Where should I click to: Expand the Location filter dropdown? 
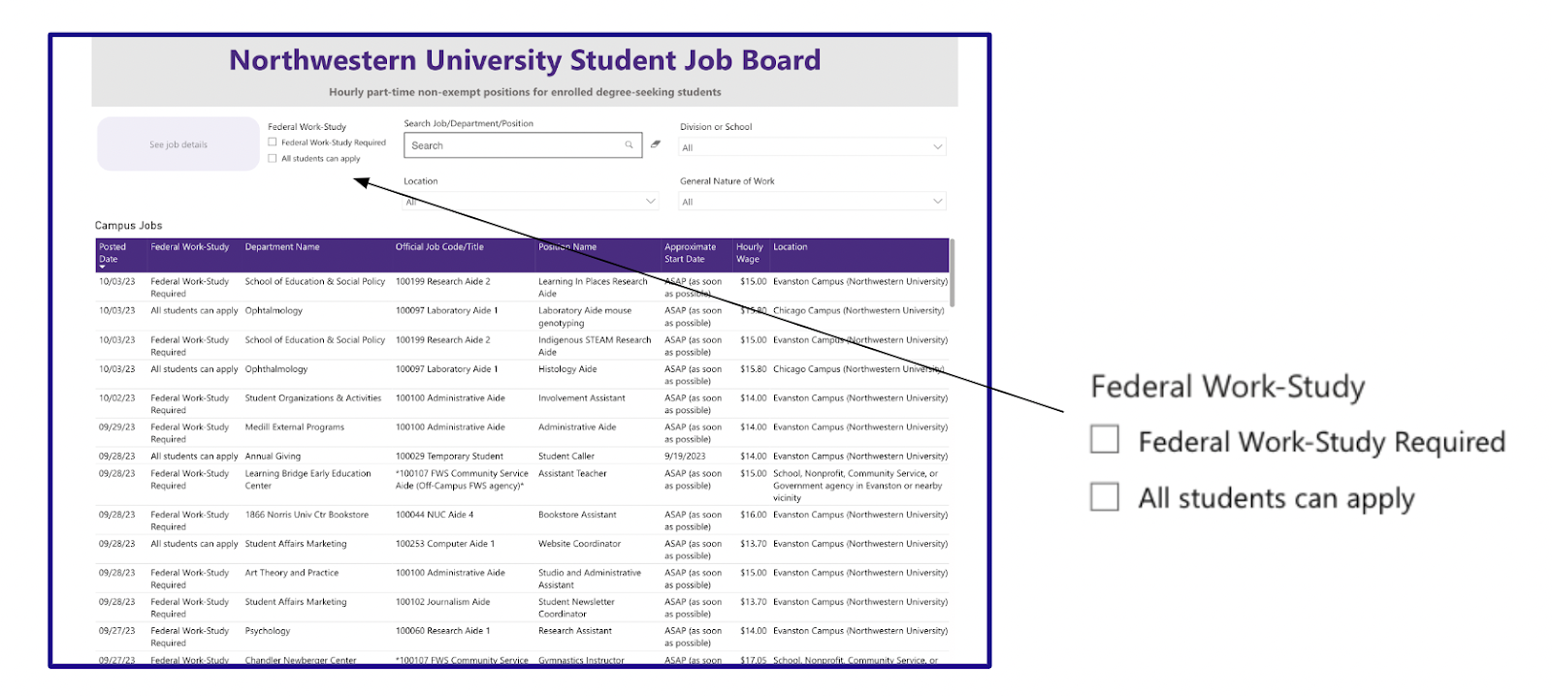click(x=531, y=202)
